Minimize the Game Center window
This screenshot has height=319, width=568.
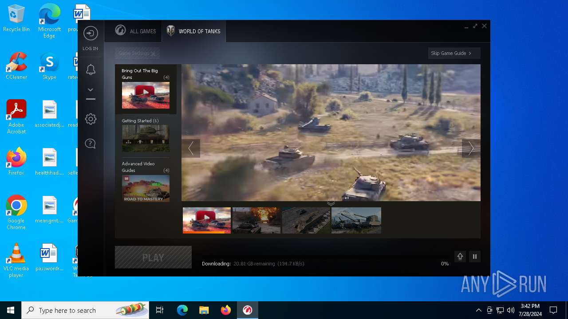466,27
